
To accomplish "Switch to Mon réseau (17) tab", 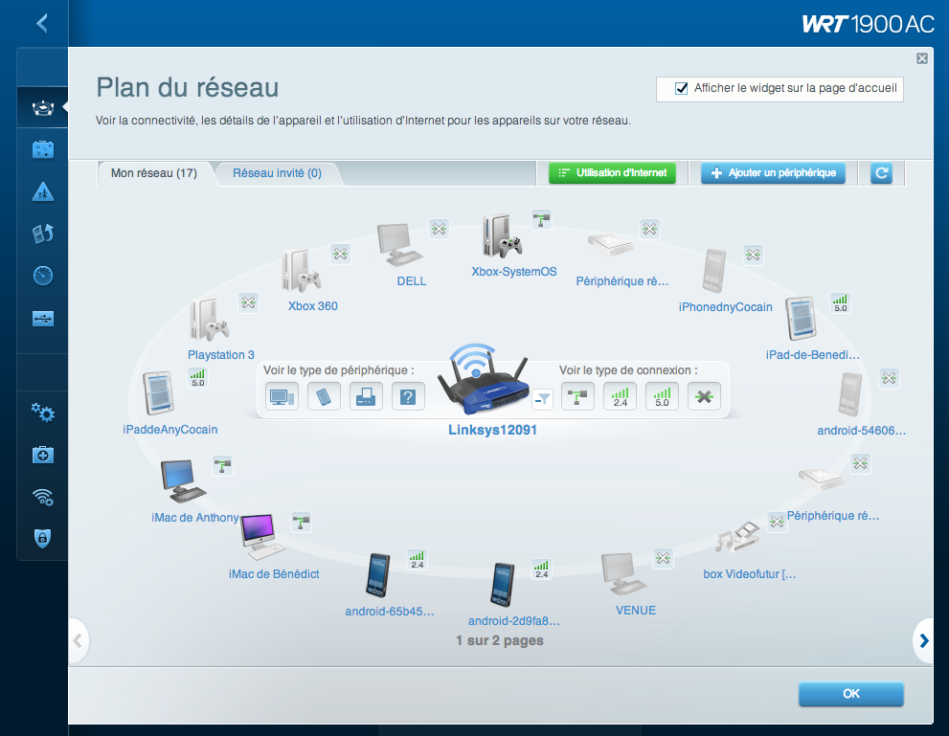I will pos(154,173).
